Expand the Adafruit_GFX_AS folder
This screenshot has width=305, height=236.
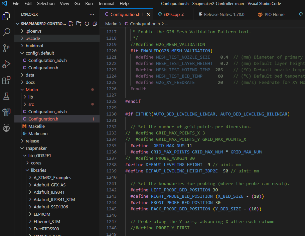tap(57, 185)
